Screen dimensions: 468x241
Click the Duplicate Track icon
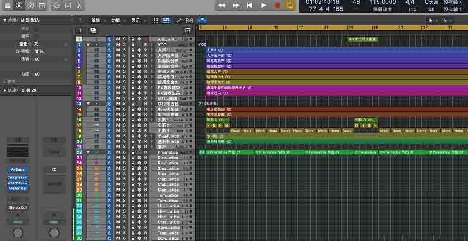pyautogui.click(x=93, y=30)
